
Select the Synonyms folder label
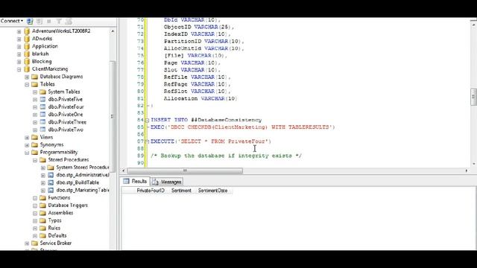51,144
